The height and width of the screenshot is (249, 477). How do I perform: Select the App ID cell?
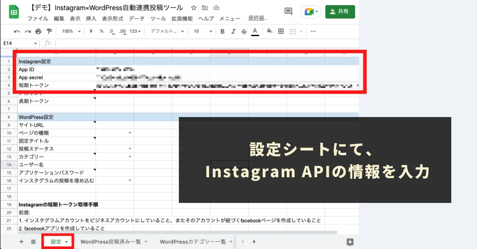point(56,69)
